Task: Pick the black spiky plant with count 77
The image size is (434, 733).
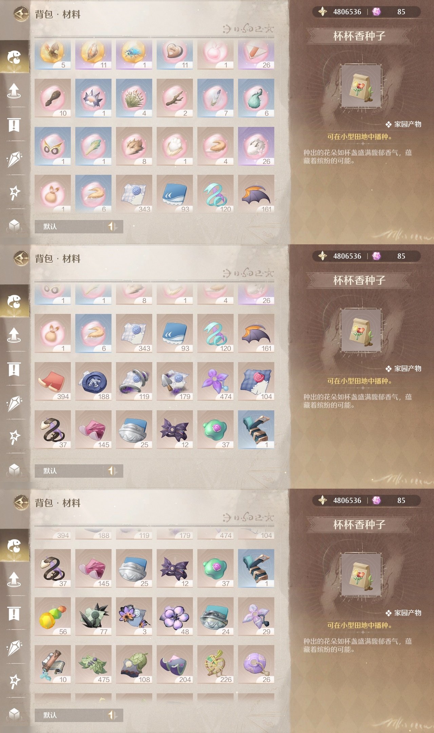Action: click(93, 617)
